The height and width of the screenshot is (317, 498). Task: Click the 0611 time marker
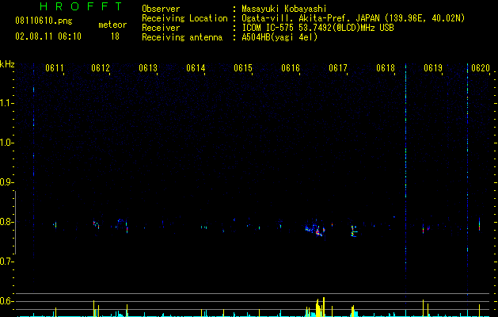(55, 68)
